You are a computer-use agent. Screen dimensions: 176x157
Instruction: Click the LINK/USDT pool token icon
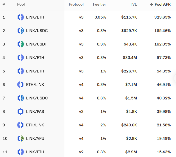click(21, 44)
